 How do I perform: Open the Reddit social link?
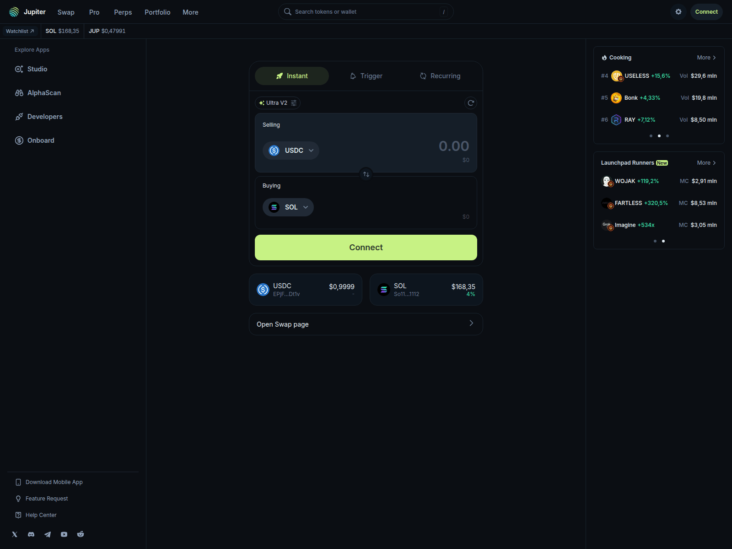(81, 534)
